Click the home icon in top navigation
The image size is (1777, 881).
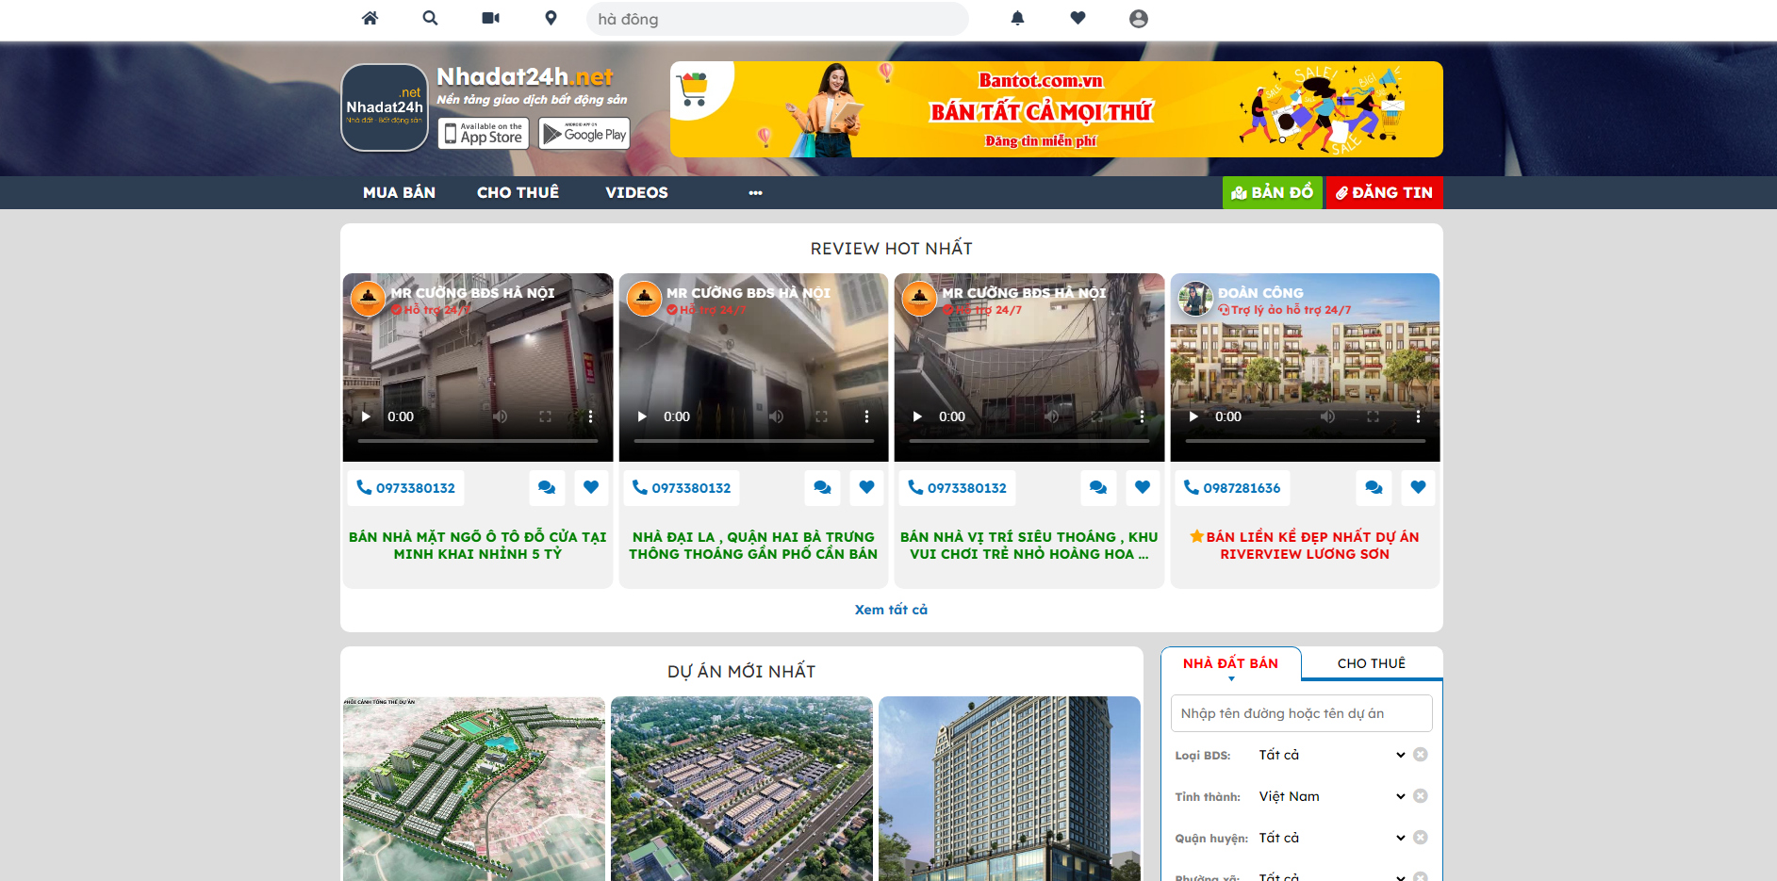click(370, 18)
